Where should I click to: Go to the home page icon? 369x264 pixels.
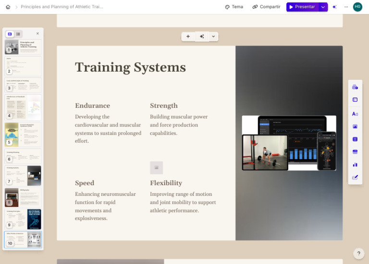[8, 7]
